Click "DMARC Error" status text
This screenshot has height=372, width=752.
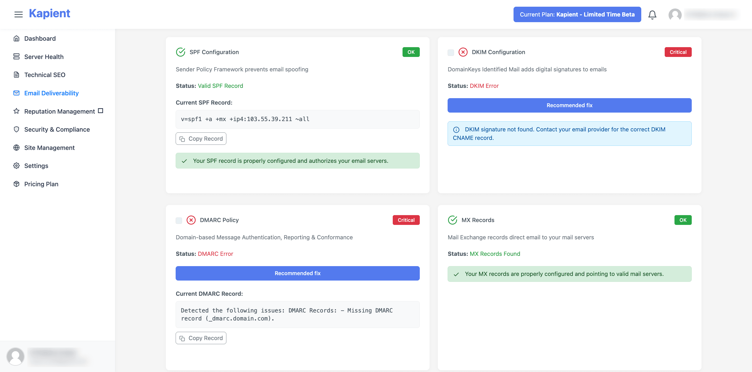tap(216, 254)
